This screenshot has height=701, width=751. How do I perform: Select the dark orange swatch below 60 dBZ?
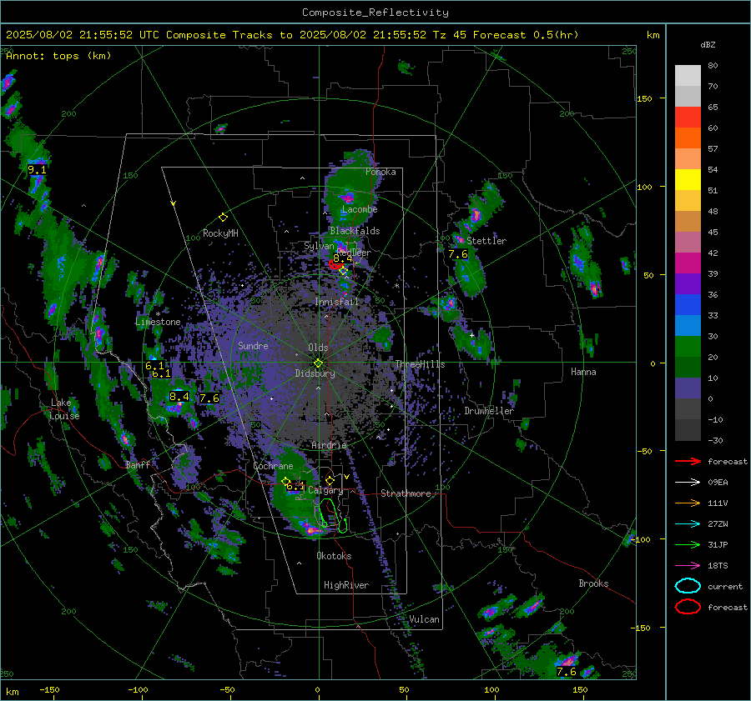[x=688, y=138]
